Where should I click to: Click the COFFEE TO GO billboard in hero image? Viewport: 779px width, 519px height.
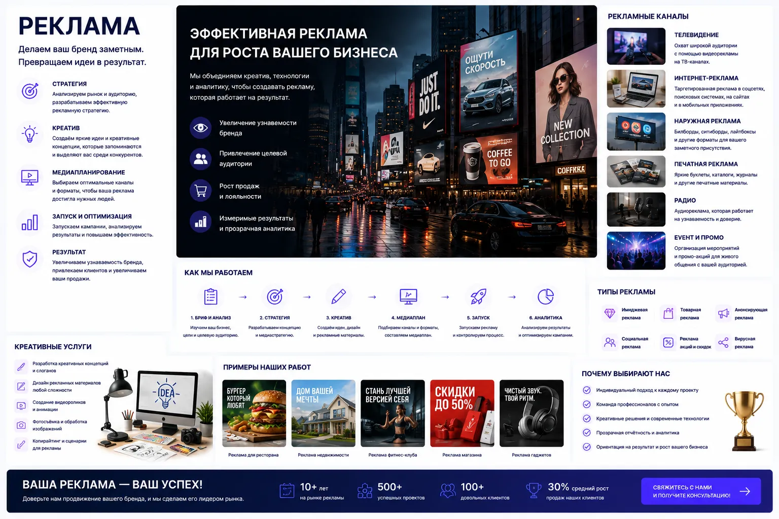pyautogui.click(x=489, y=159)
